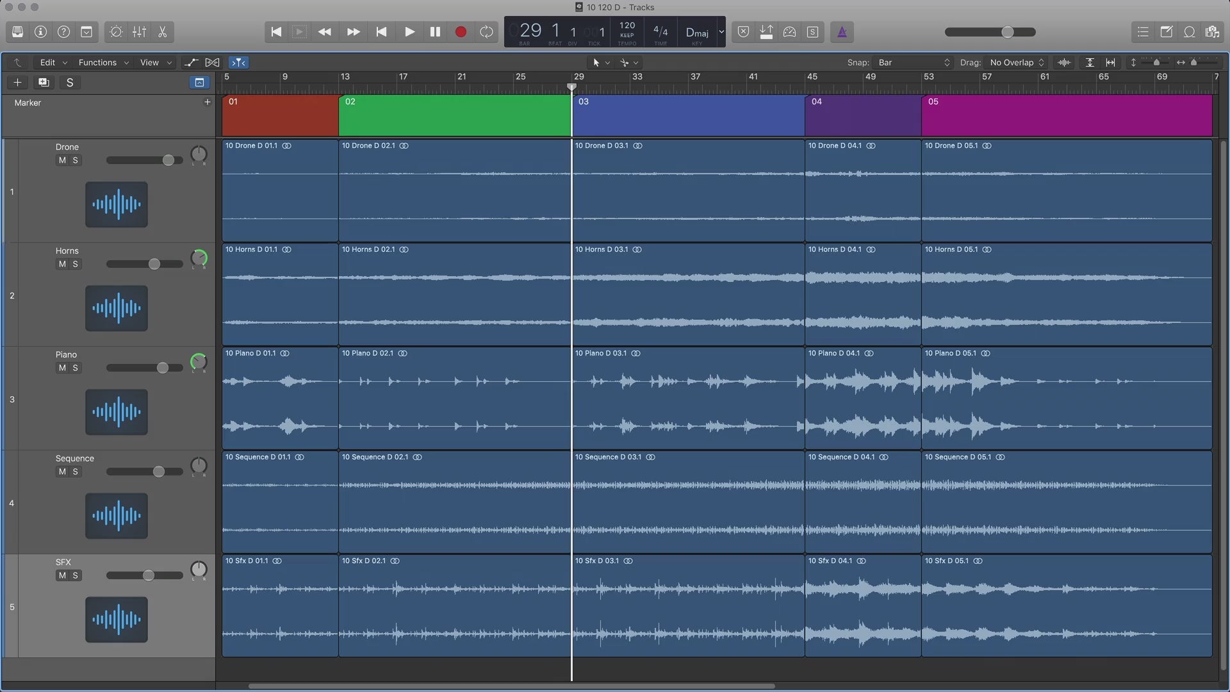
Task: Go to project beginning
Action: (276, 32)
